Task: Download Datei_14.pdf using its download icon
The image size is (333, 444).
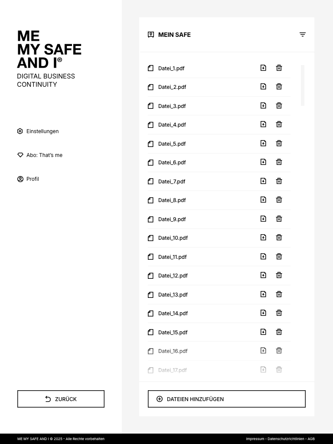Action: click(x=263, y=313)
